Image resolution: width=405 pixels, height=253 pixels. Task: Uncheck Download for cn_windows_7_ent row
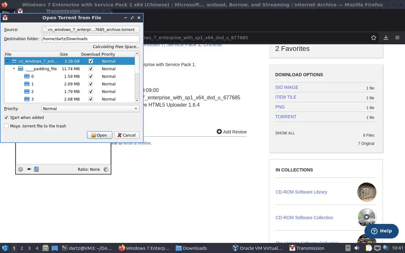coord(91,61)
